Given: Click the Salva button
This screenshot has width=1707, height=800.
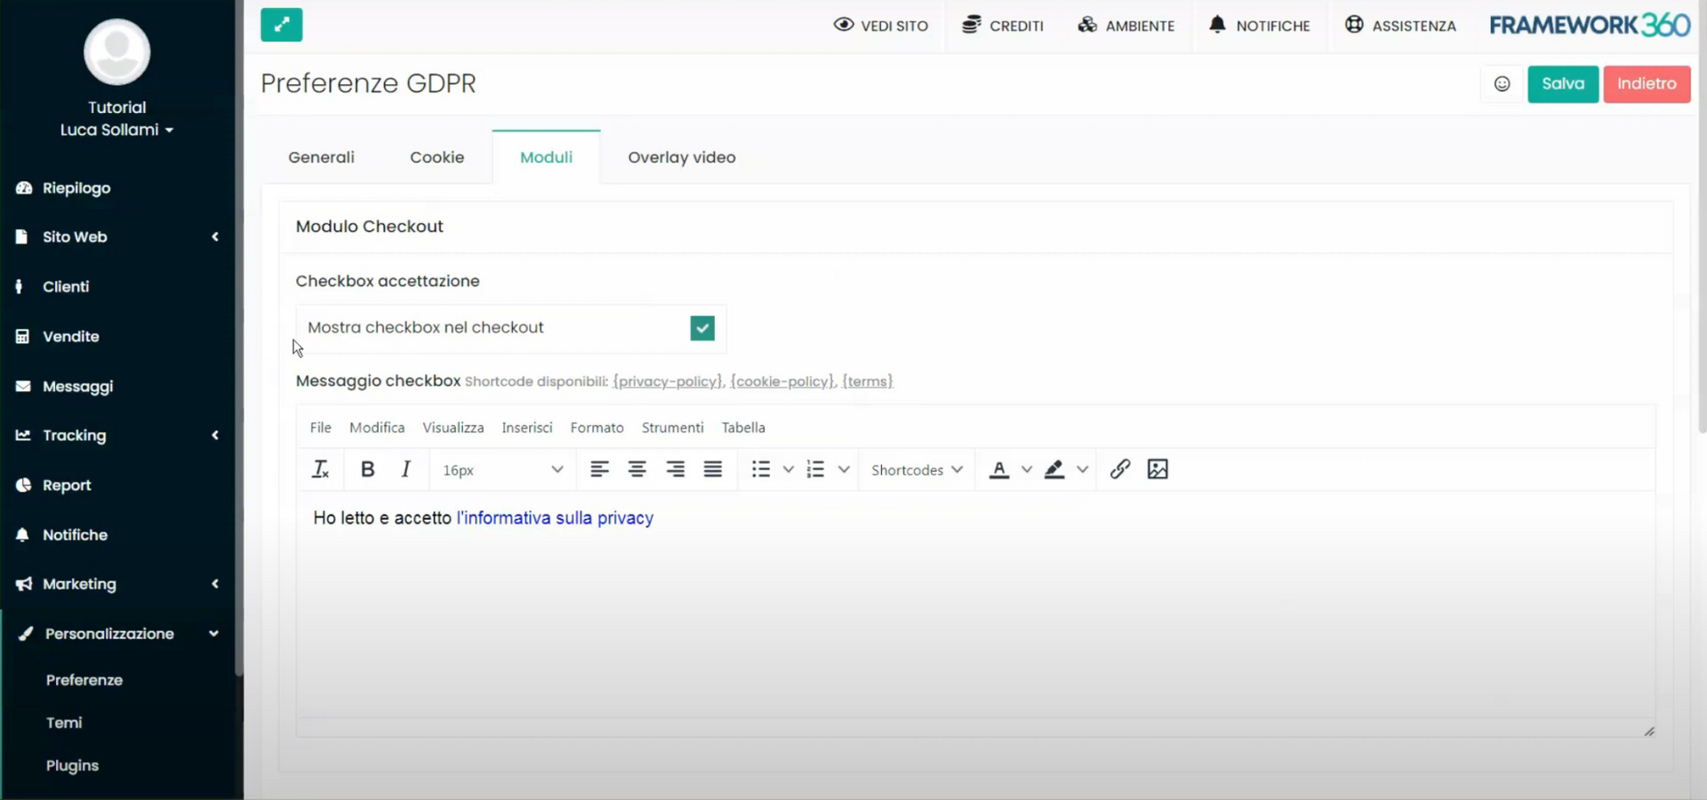Looking at the screenshot, I should pyautogui.click(x=1562, y=84).
